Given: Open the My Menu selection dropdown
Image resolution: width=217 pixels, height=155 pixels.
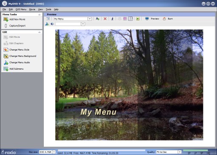Looking at the screenshot, I should (90, 19).
